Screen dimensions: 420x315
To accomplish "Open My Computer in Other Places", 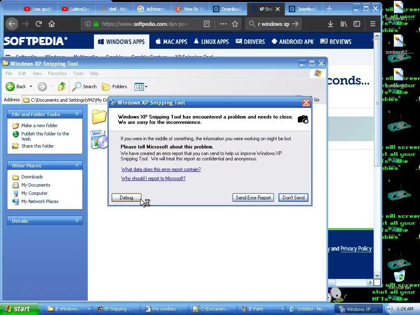I will click(x=34, y=193).
